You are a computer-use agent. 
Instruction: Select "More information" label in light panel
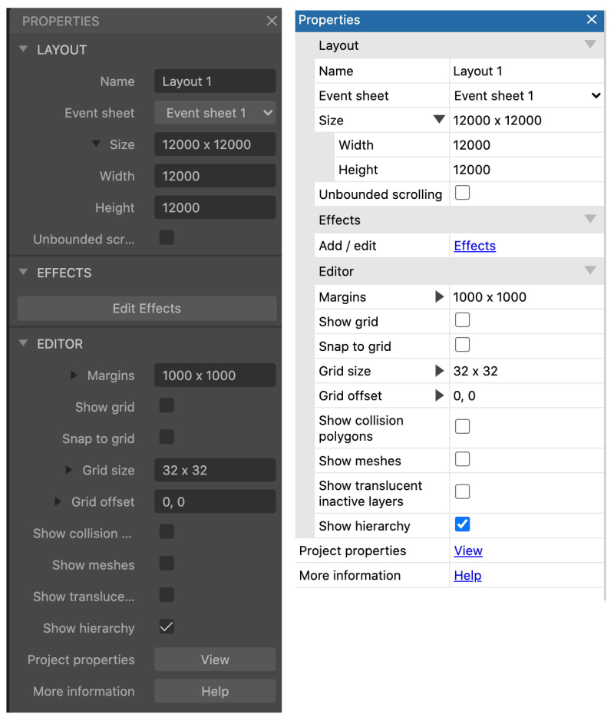pyautogui.click(x=350, y=576)
